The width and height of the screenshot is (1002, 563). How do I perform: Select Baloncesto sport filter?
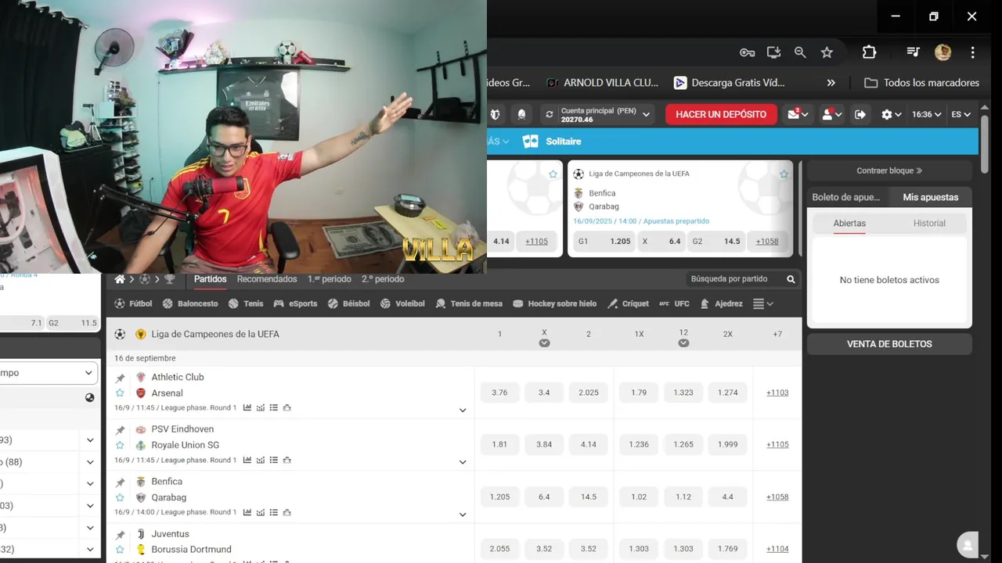pyautogui.click(x=190, y=303)
